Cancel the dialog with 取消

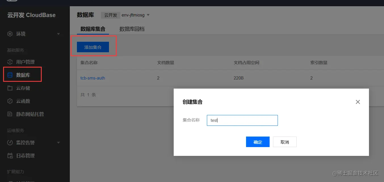pos(284,142)
